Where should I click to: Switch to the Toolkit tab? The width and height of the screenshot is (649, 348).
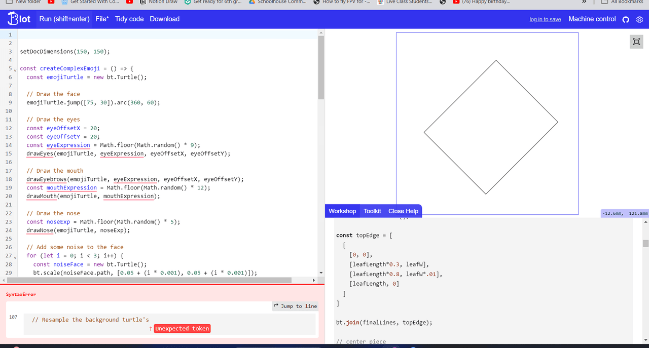tap(372, 211)
